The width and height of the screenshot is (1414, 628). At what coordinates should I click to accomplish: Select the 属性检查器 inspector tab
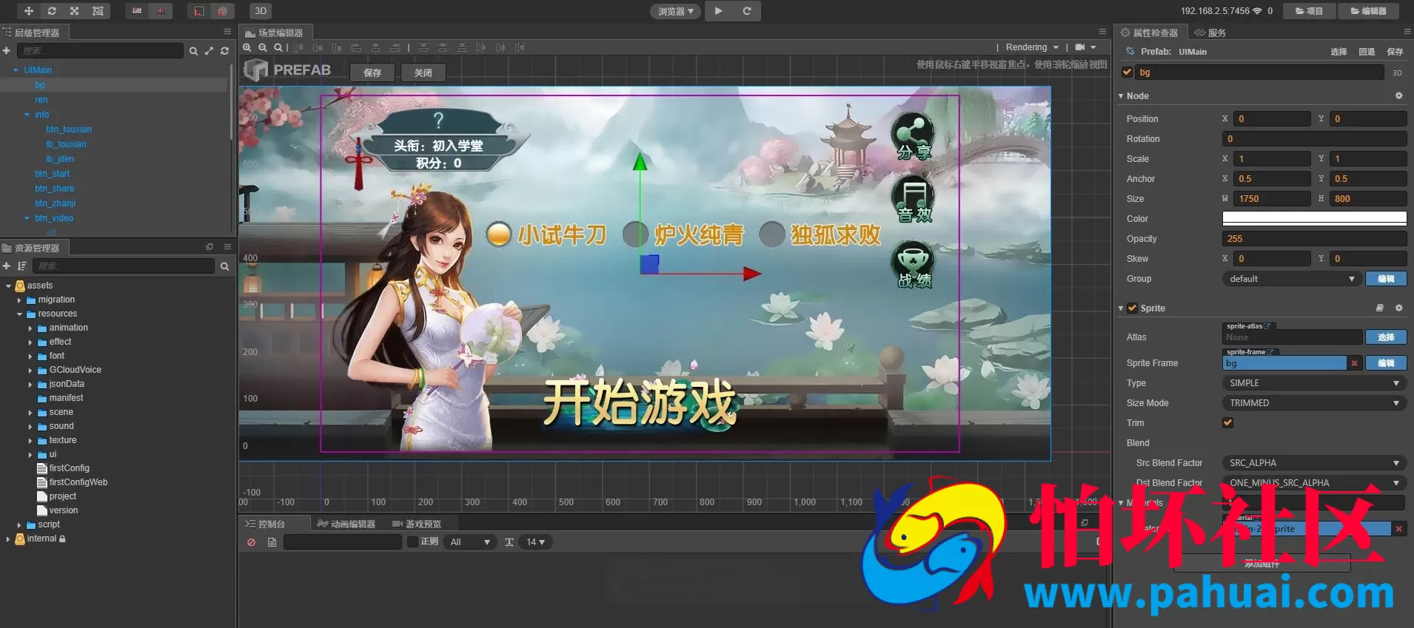click(1149, 33)
